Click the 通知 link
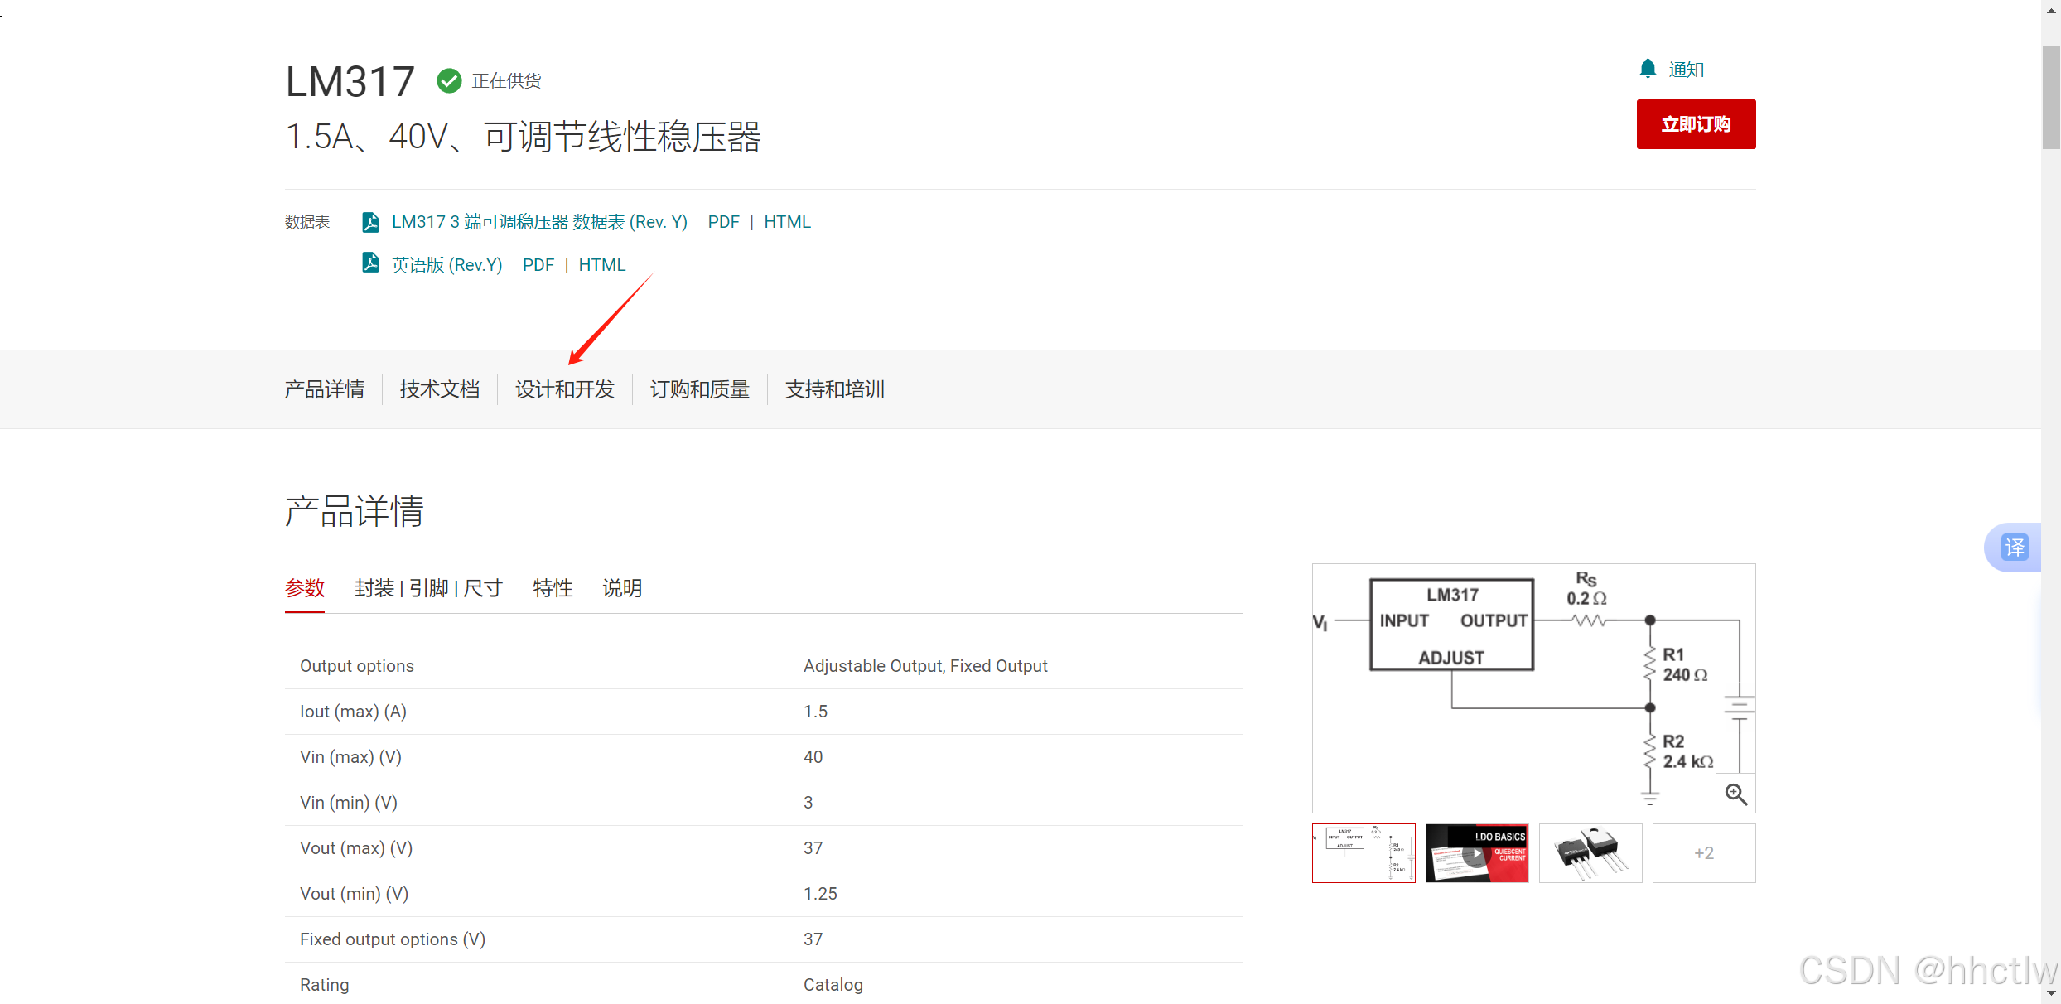The height and width of the screenshot is (1004, 2061). [x=1686, y=70]
